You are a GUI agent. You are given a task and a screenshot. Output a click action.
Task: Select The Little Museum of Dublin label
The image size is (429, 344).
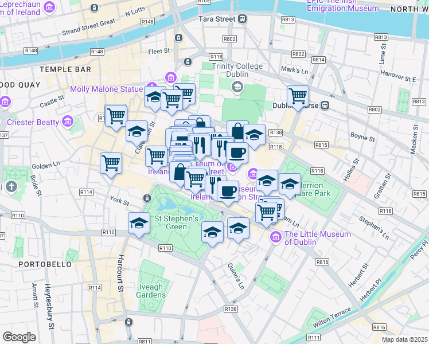click(x=317, y=238)
